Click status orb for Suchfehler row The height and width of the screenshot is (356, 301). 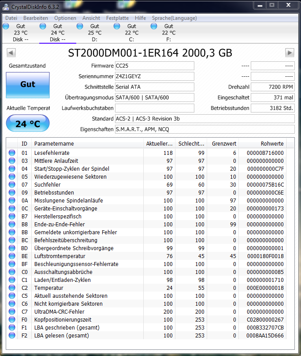[12, 184]
